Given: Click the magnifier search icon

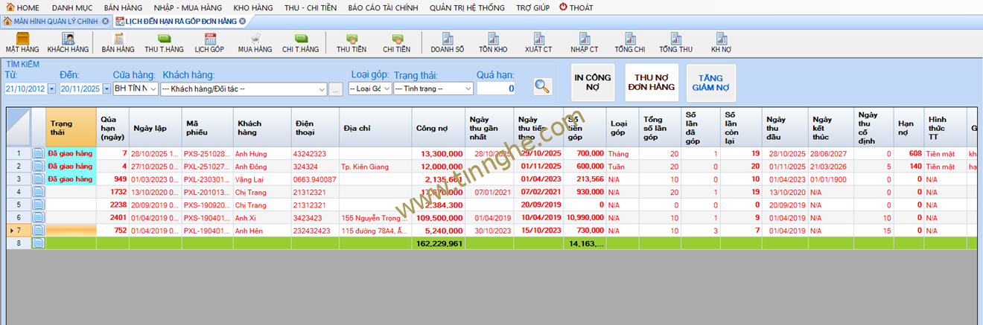Looking at the screenshot, I should [543, 87].
